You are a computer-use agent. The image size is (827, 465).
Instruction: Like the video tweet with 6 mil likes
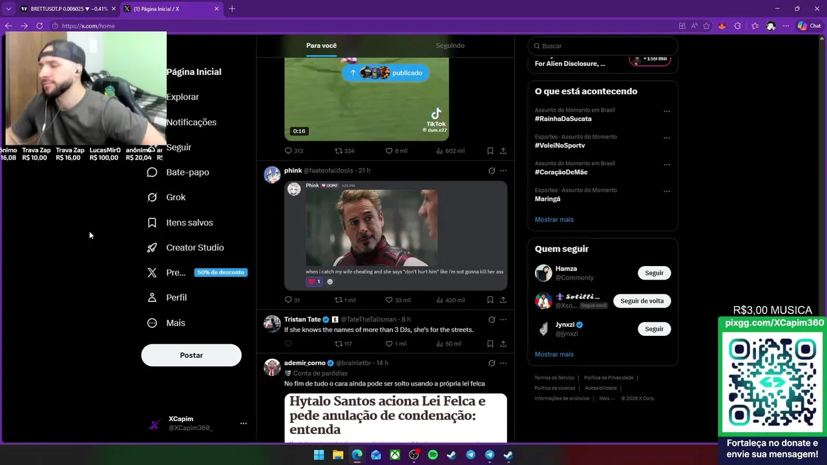click(x=396, y=150)
